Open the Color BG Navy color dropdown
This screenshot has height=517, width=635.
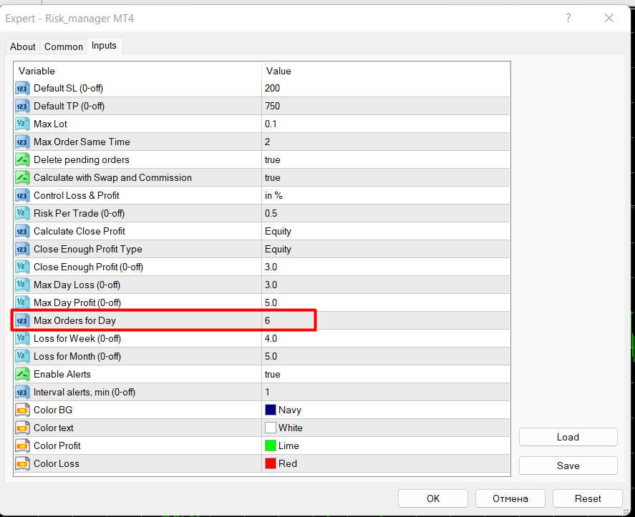[386, 410]
